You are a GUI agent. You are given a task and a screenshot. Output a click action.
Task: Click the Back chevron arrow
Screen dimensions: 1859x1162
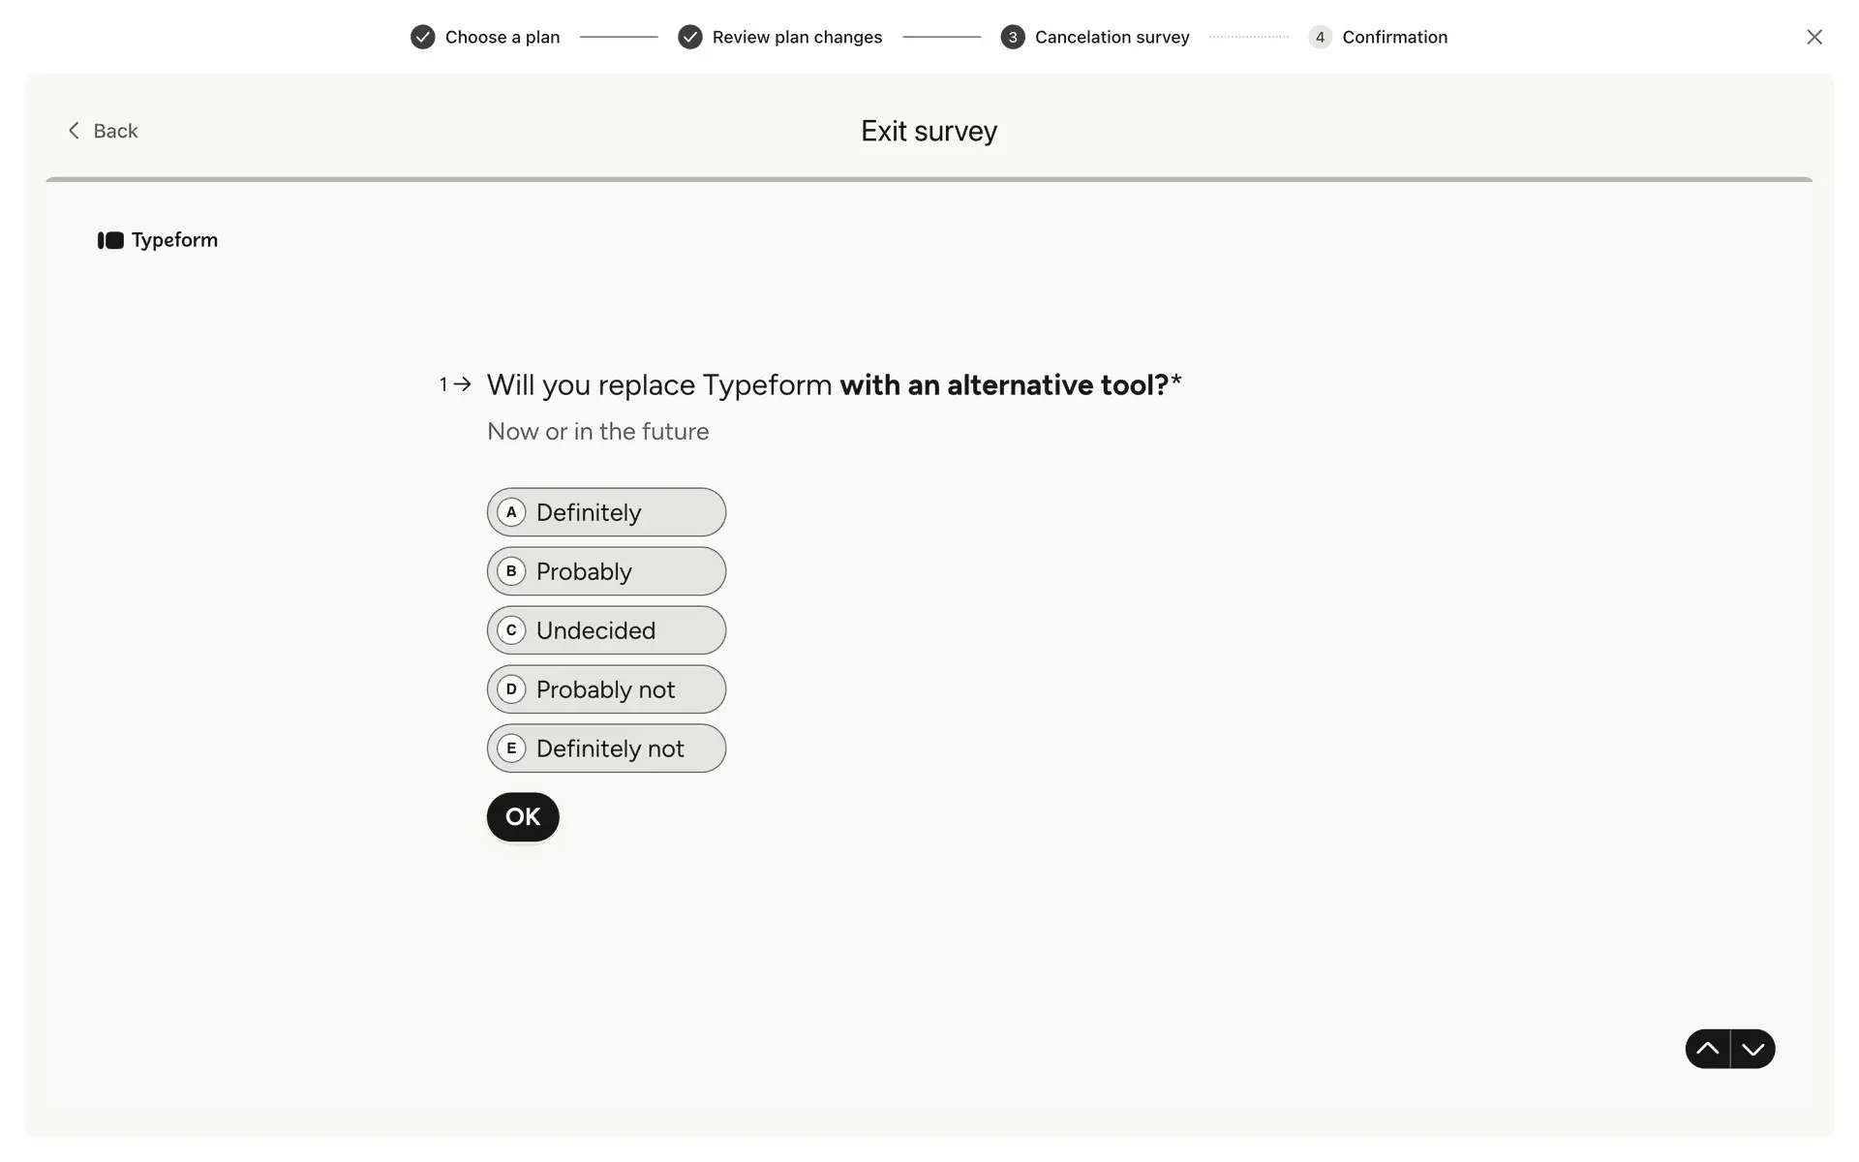coord(74,131)
